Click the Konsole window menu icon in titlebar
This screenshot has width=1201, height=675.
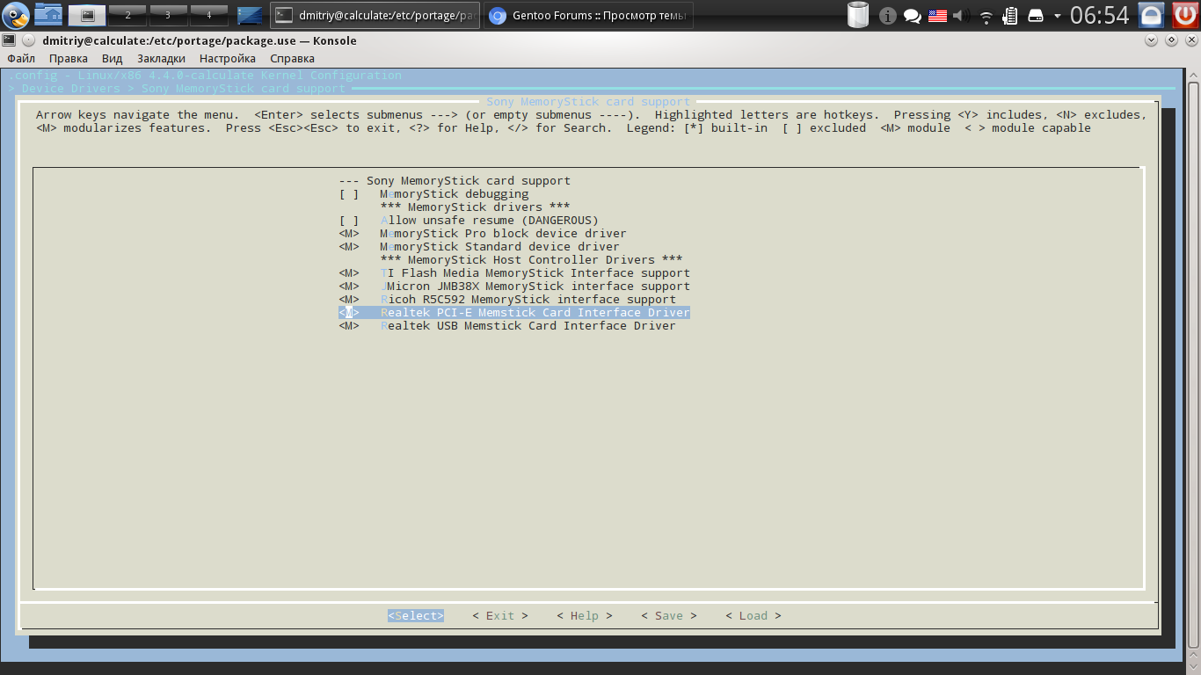click(9, 40)
